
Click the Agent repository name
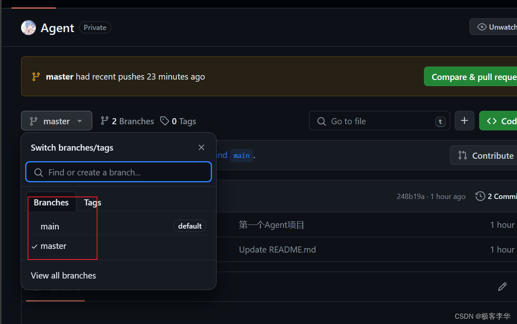(x=57, y=28)
